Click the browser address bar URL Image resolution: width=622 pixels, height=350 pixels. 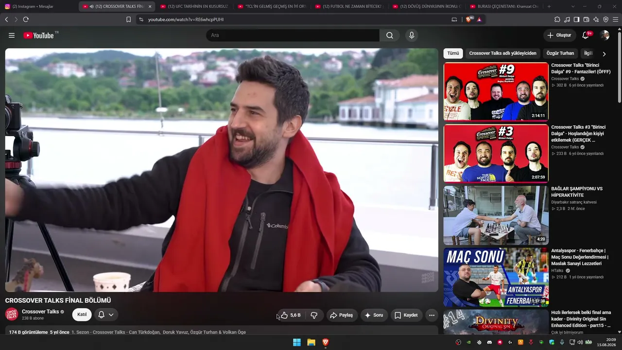pyautogui.click(x=186, y=19)
